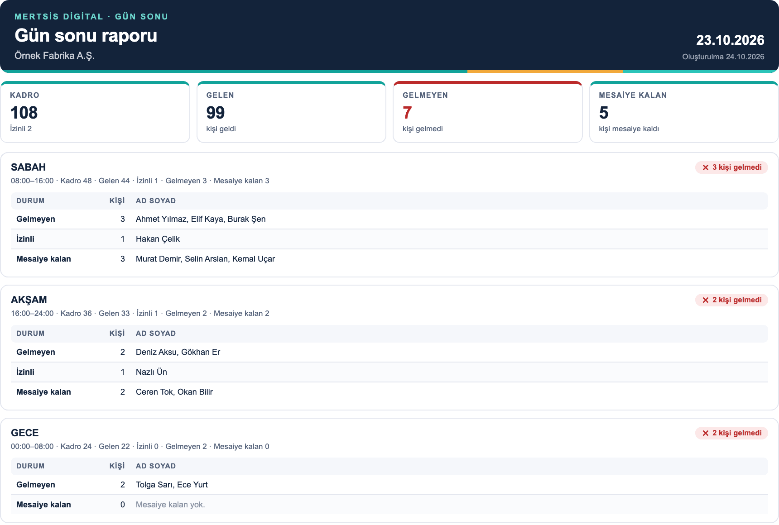Select the KADRO 108 summary card
Viewport: 779px width, 525px height.
95,112
